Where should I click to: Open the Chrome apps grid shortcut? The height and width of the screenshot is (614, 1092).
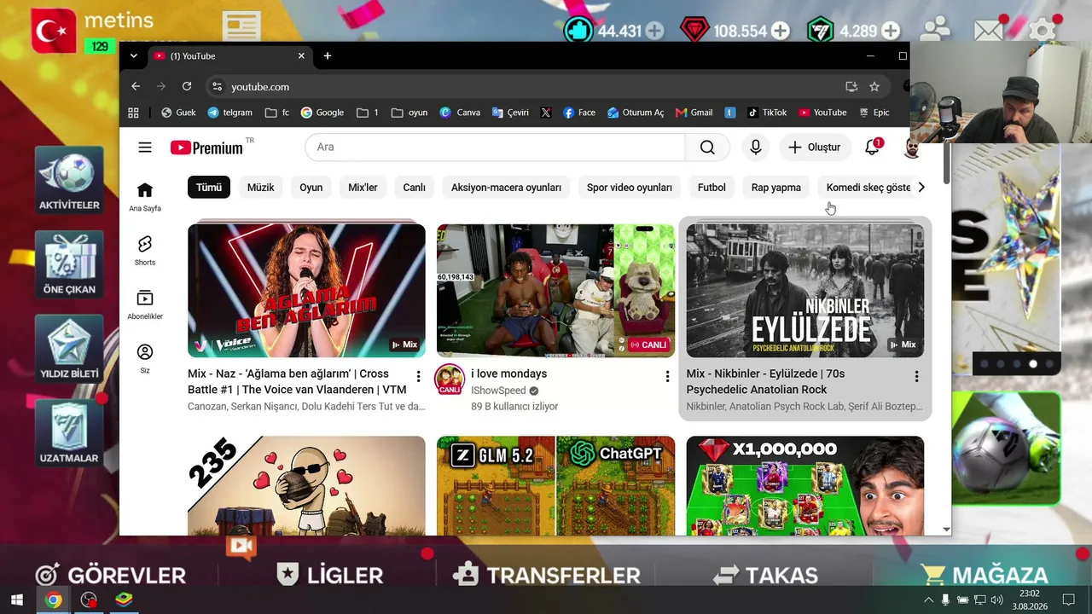tap(133, 113)
